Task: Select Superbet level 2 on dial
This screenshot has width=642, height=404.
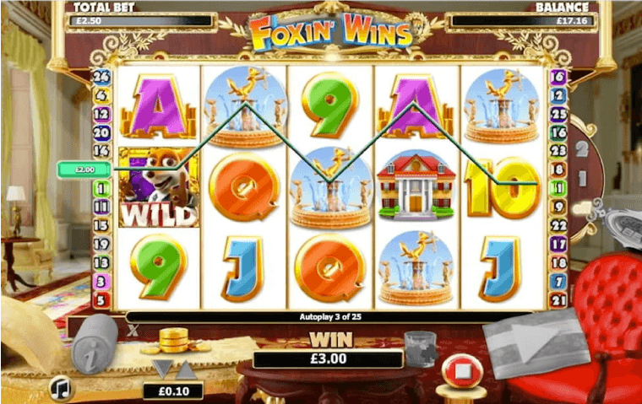Action: (582, 149)
